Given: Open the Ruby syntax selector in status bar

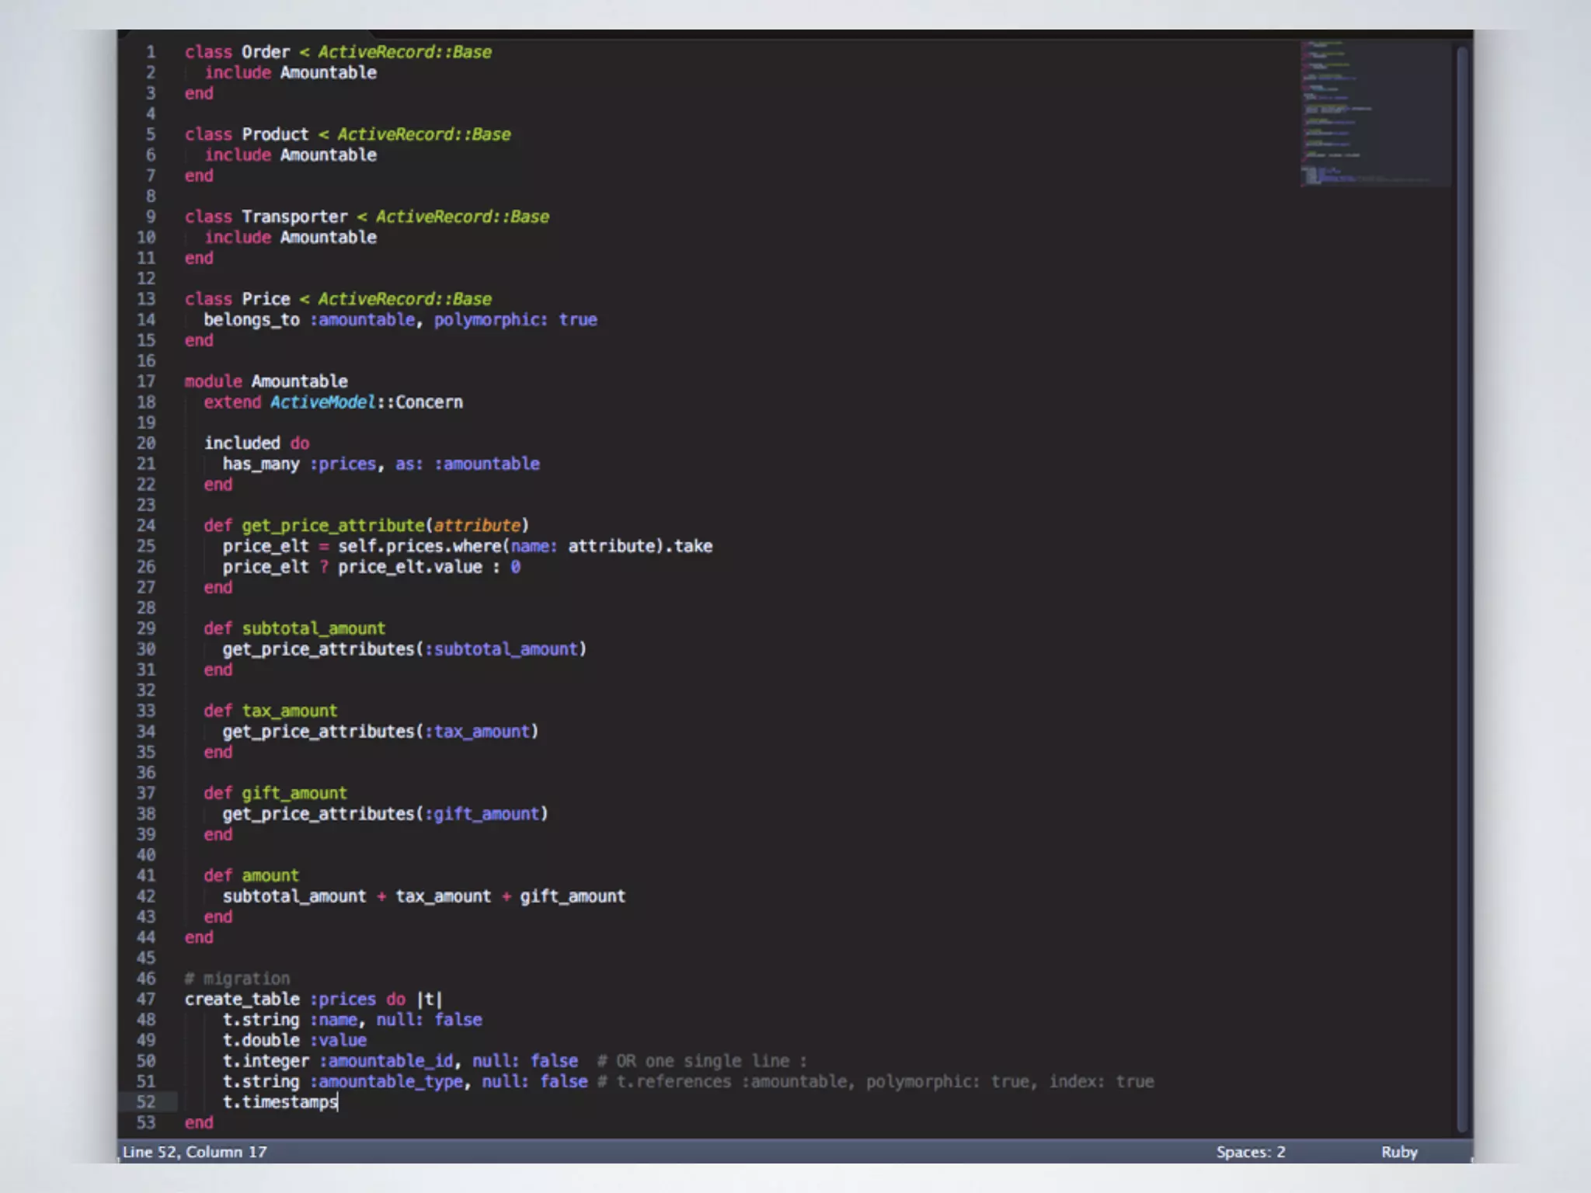Looking at the screenshot, I should tap(1398, 1152).
